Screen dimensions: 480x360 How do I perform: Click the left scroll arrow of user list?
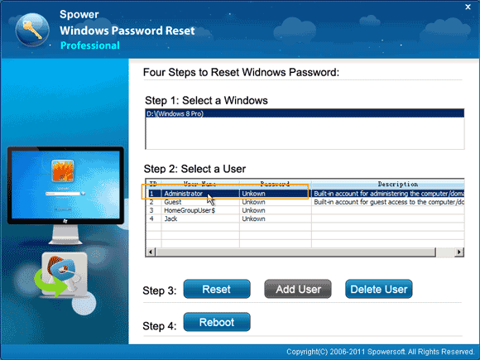tap(151, 252)
